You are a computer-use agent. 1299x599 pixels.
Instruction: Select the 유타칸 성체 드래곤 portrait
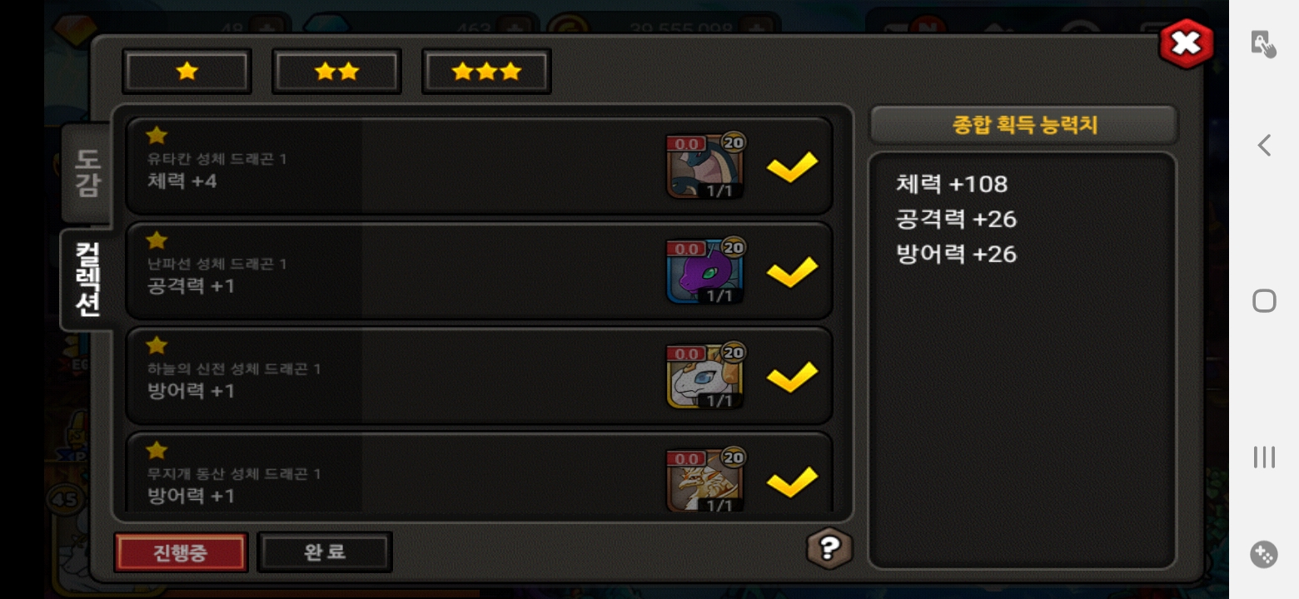[x=704, y=166]
